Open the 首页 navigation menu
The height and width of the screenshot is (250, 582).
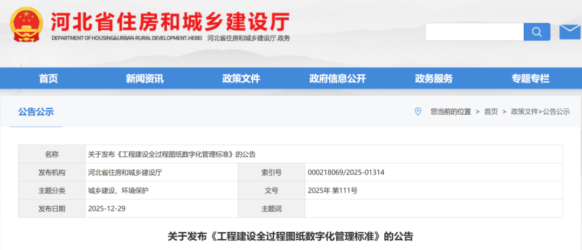coord(48,79)
